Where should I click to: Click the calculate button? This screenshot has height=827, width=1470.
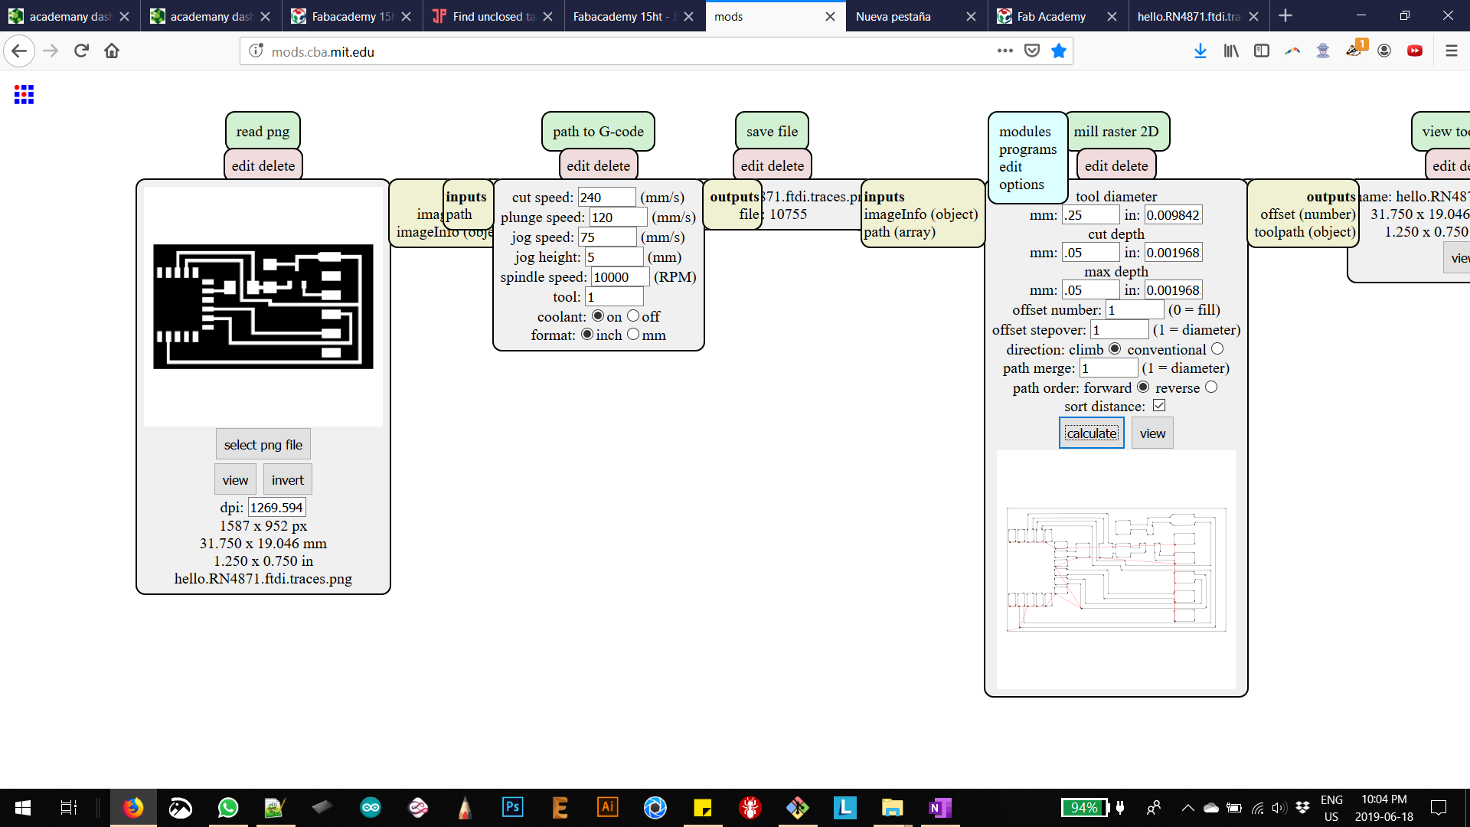[x=1091, y=433]
